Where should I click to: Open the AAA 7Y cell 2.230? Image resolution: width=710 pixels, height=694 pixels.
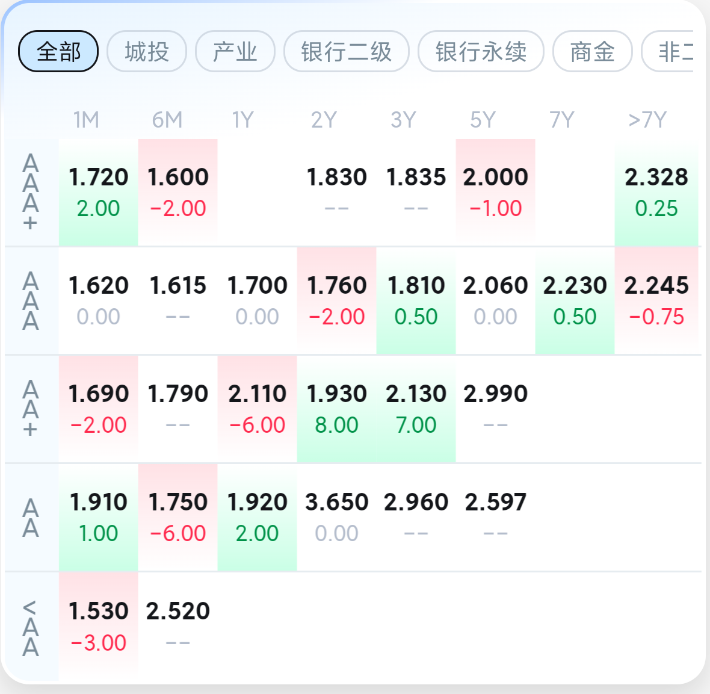575,301
